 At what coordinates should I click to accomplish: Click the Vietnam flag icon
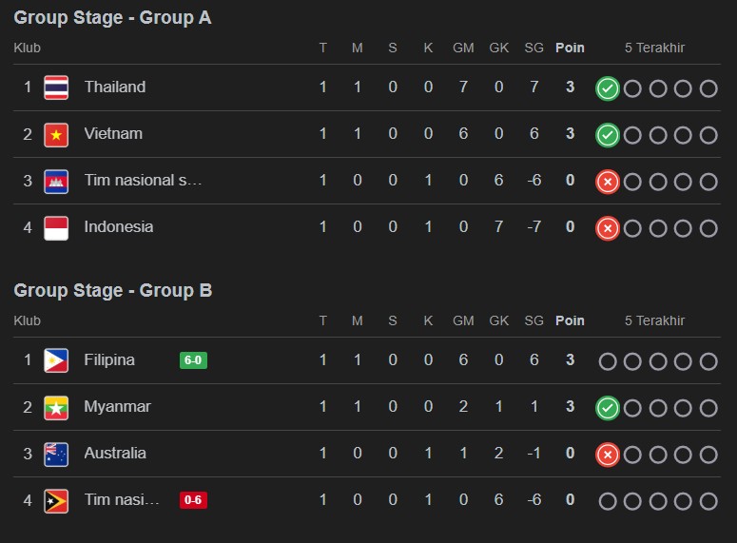[56, 134]
